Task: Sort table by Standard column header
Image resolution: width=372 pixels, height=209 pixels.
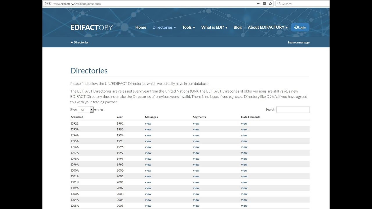Action: pyautogui.click(x=77, y=117)
